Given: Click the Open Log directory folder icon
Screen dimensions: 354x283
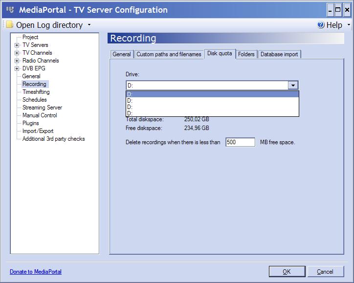Looking at the screenshot, I should [9, 25].
